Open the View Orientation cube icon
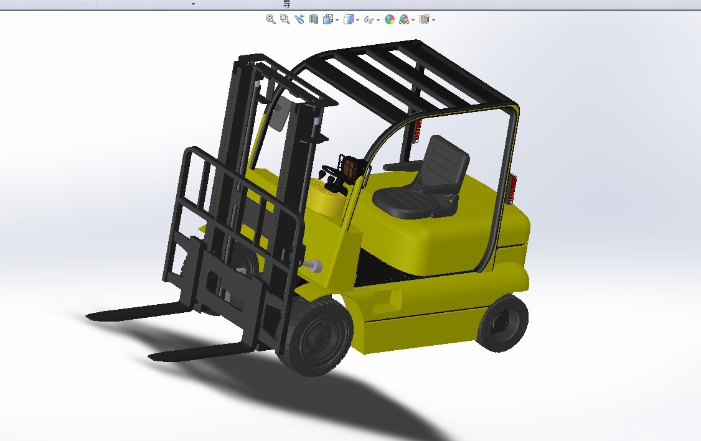 pyautogui.click(x=327, y=19)
